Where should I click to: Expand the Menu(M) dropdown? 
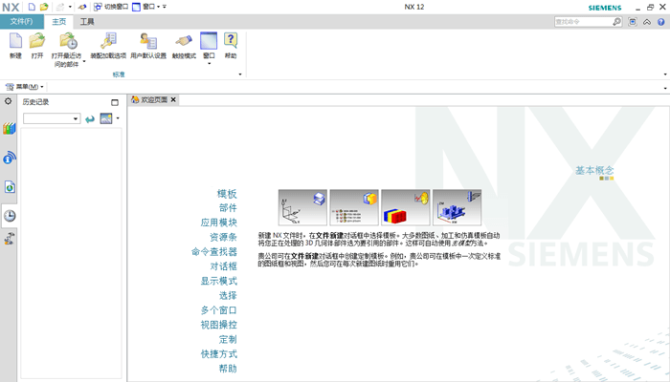(24, 87)
